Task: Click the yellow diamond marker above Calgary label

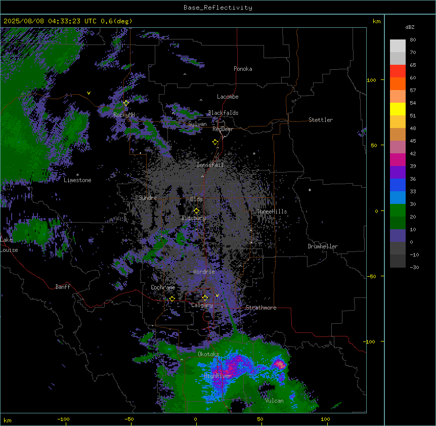Action: 205,298
